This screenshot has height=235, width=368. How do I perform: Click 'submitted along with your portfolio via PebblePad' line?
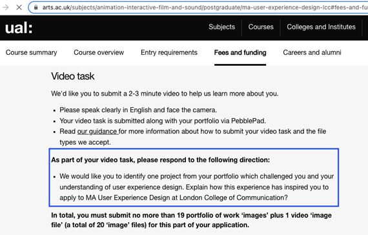[163, 121]
